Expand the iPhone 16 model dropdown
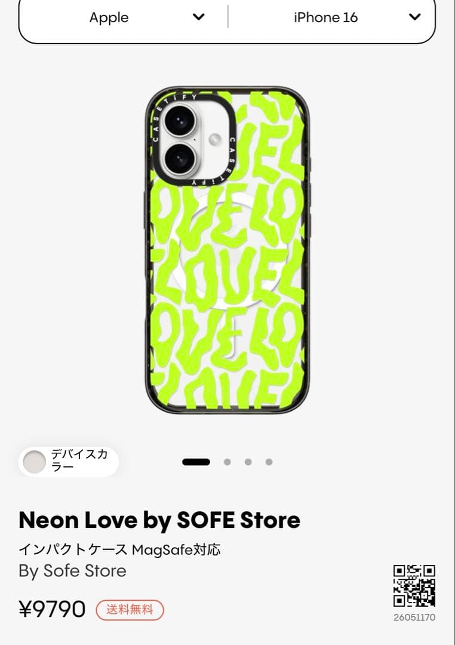The image size is (455, 645). (331, 17)
